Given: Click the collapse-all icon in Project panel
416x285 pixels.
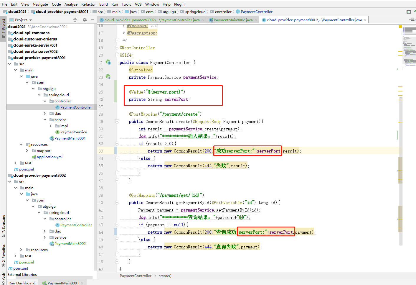Looking at the screenshot, I should pos(75,20).
